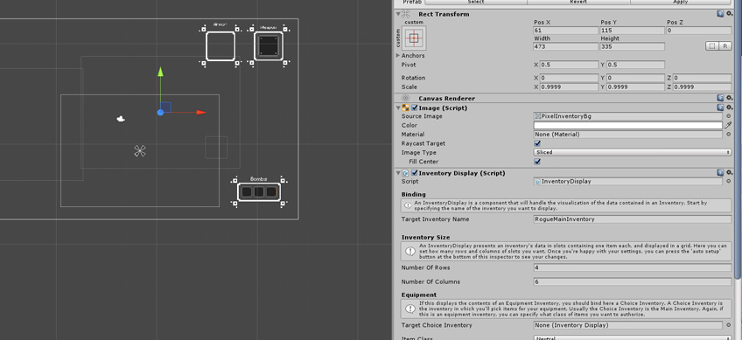
Task: Disable the Image (Script) component checkbox
Action: [415, 108]
